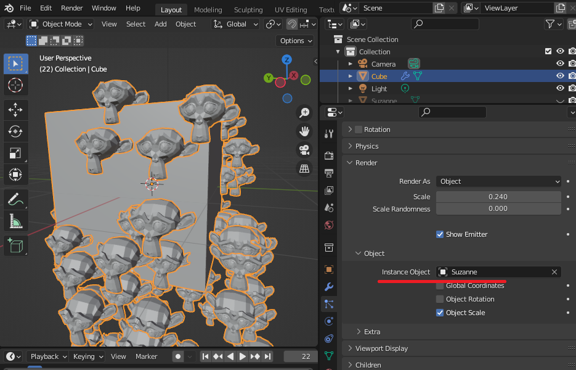Hide the Light in viewport
This screenshot has height=370, width=576.
tap(560, 88)
